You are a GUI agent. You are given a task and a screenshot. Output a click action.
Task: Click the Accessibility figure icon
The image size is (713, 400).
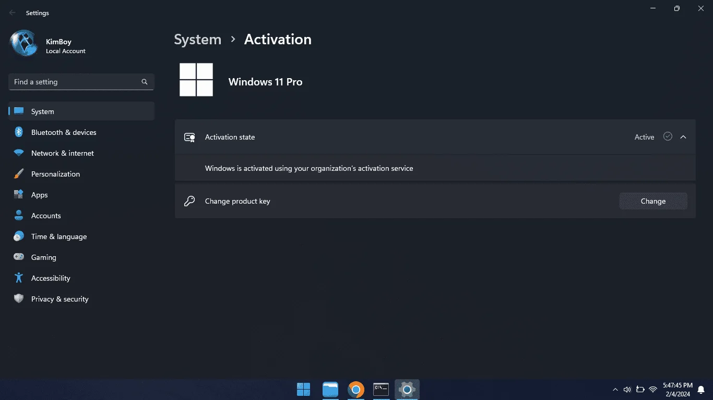[19, 278]
